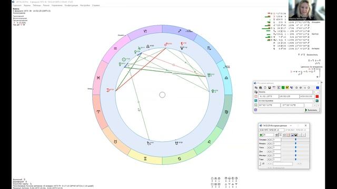This screenshot has height=189, width=337.
Task: Click the Часы slider handle
Action: click(295, 148)
